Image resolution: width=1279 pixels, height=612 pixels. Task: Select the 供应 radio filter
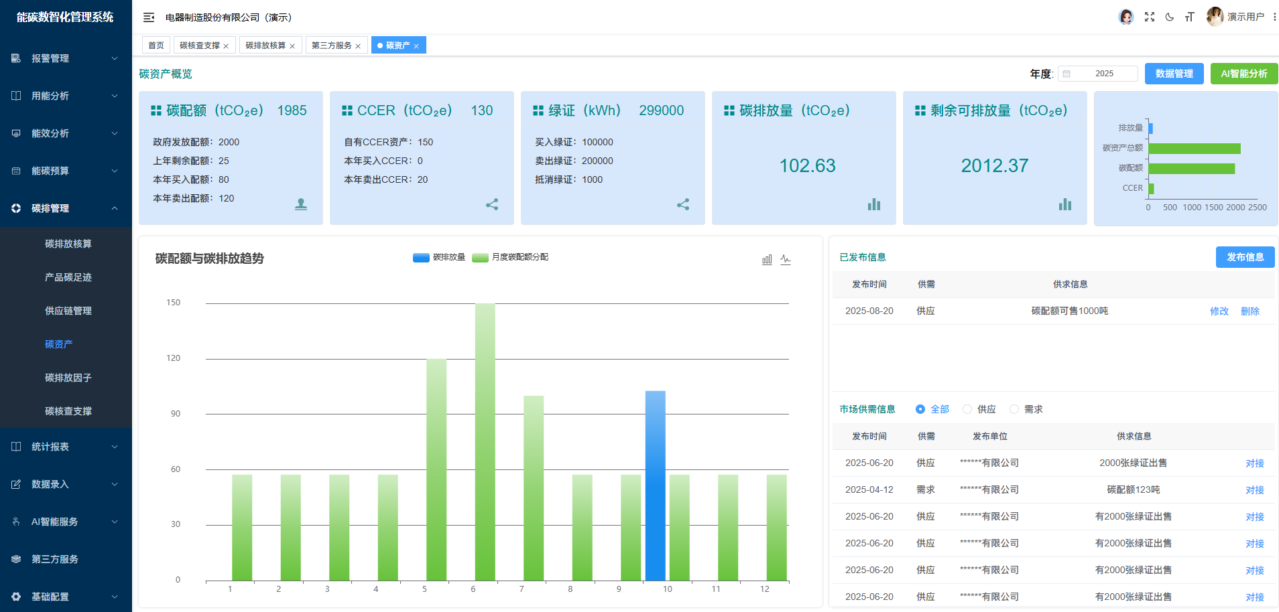coord(967,409)
